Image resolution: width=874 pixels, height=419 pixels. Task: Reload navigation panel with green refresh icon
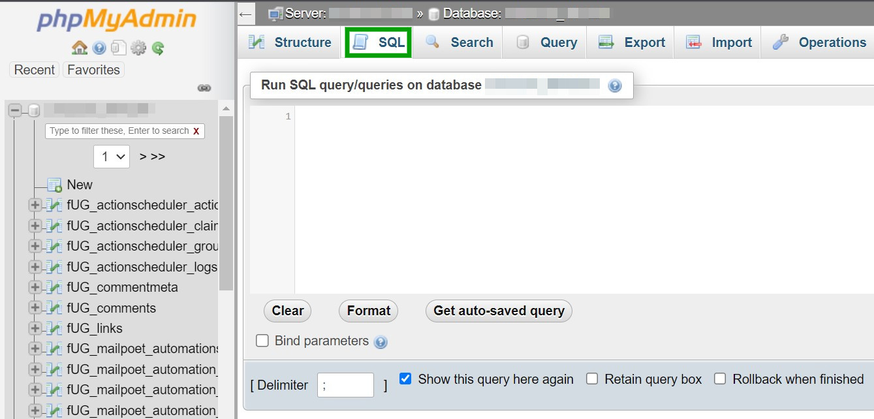point(158,48)
